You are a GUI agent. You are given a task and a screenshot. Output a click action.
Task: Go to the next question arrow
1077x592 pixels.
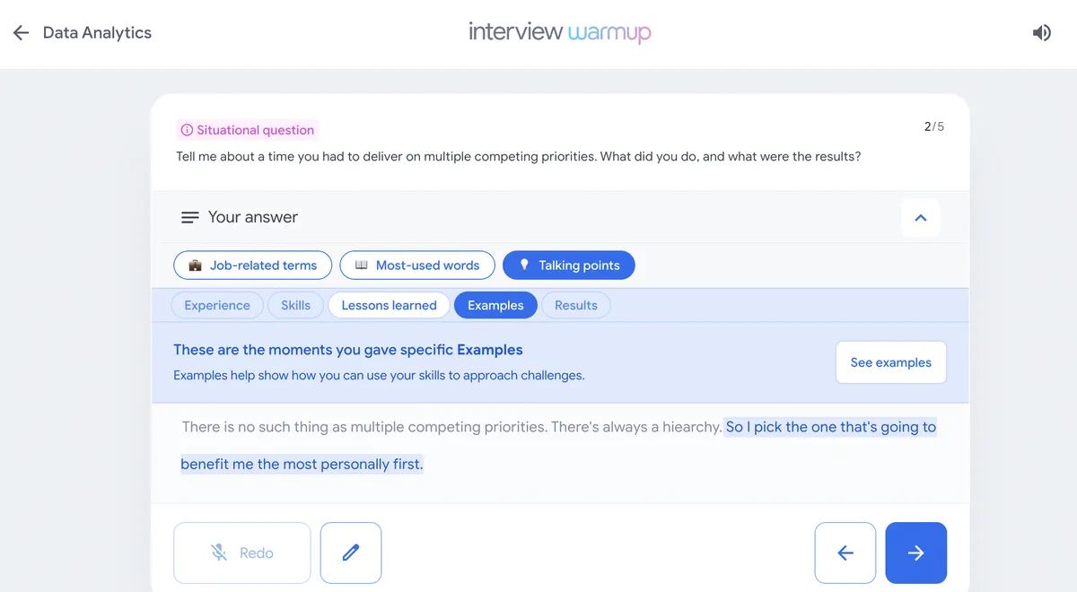click(915, 553)
